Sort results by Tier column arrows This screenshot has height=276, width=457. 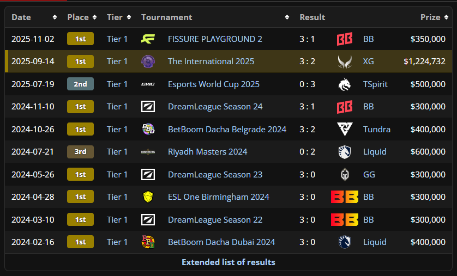(129, 17)
